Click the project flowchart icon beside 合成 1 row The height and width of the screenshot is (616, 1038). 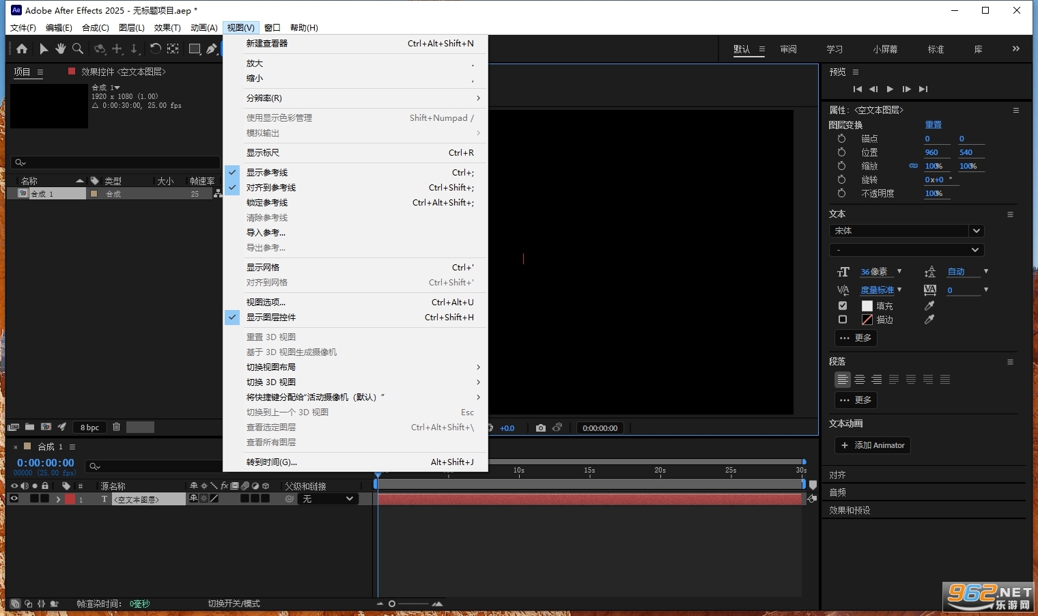[x=218, y=194]
